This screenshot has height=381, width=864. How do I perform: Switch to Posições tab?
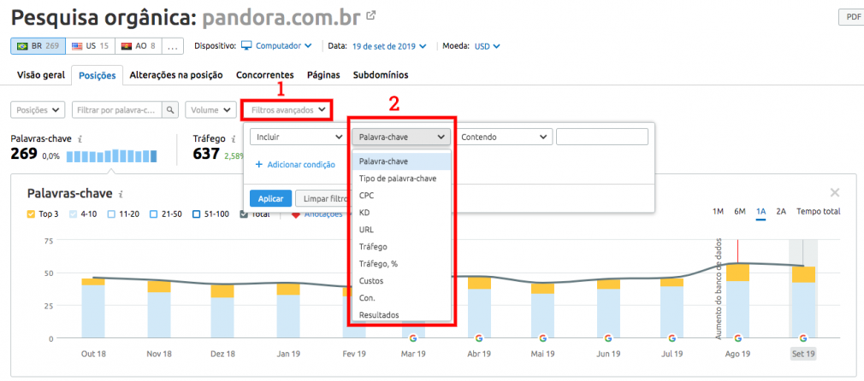(97, 75)
